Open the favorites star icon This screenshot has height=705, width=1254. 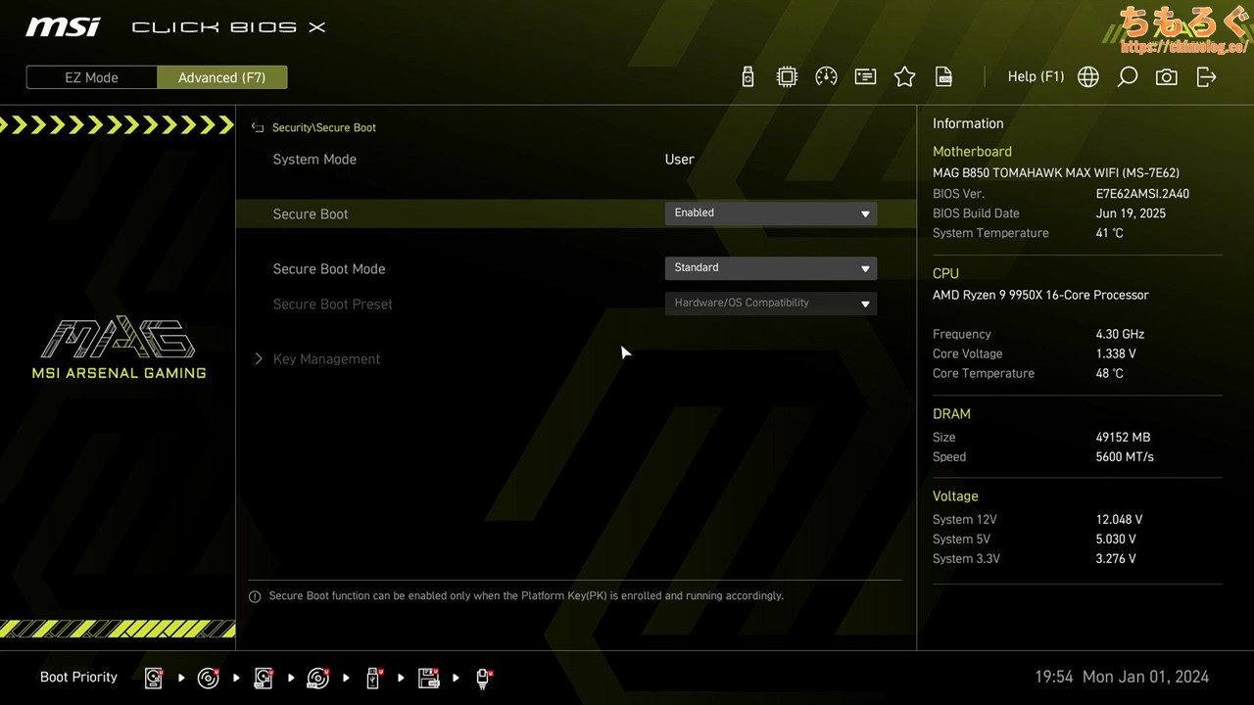tap(904, 77)
